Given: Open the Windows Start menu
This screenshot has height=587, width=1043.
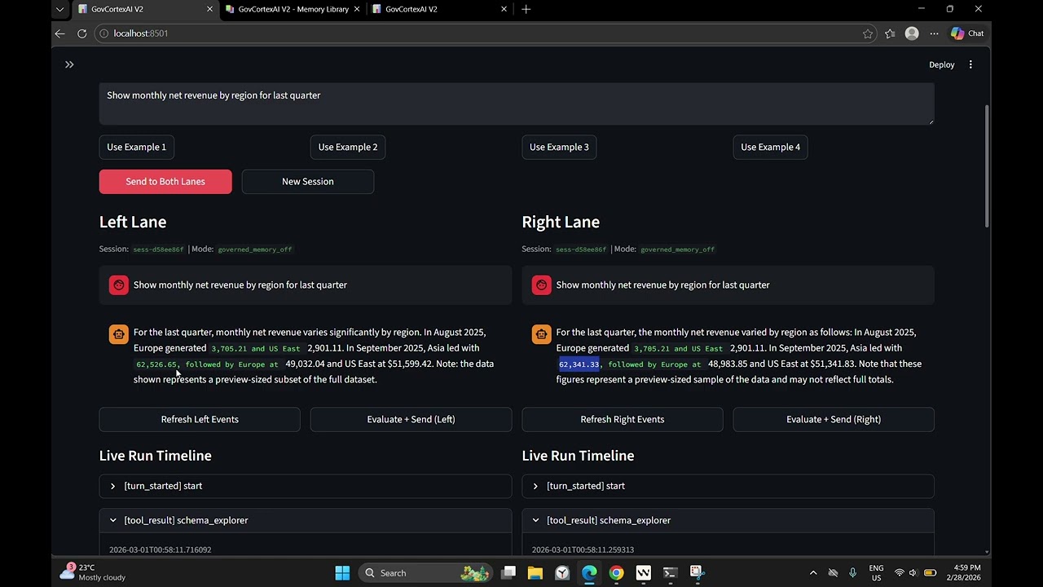Looking at the screenshot, I should pyautogui.click(x=342, y=572).
